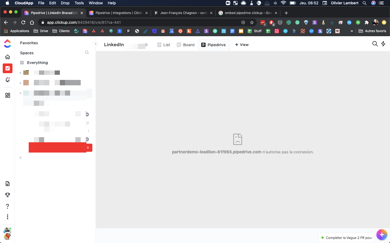The height and width of the screenshot is (243, 390).
Task: Open a new Chrome tab
Action: coord(286,13)
